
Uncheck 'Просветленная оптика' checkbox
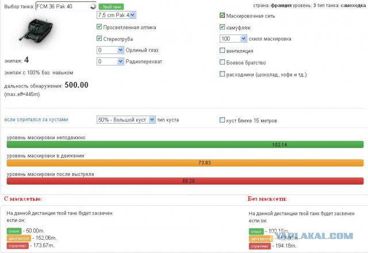point(99,27)
